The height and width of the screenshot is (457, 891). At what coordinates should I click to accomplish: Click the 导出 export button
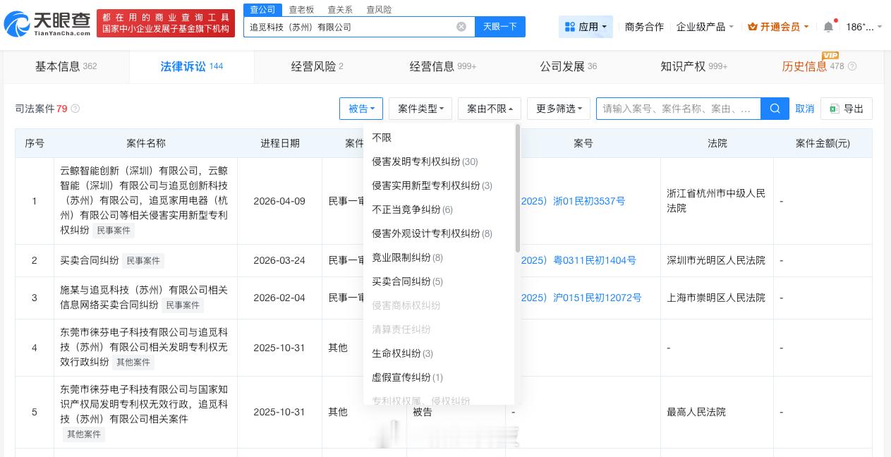[x=846, y=109]
